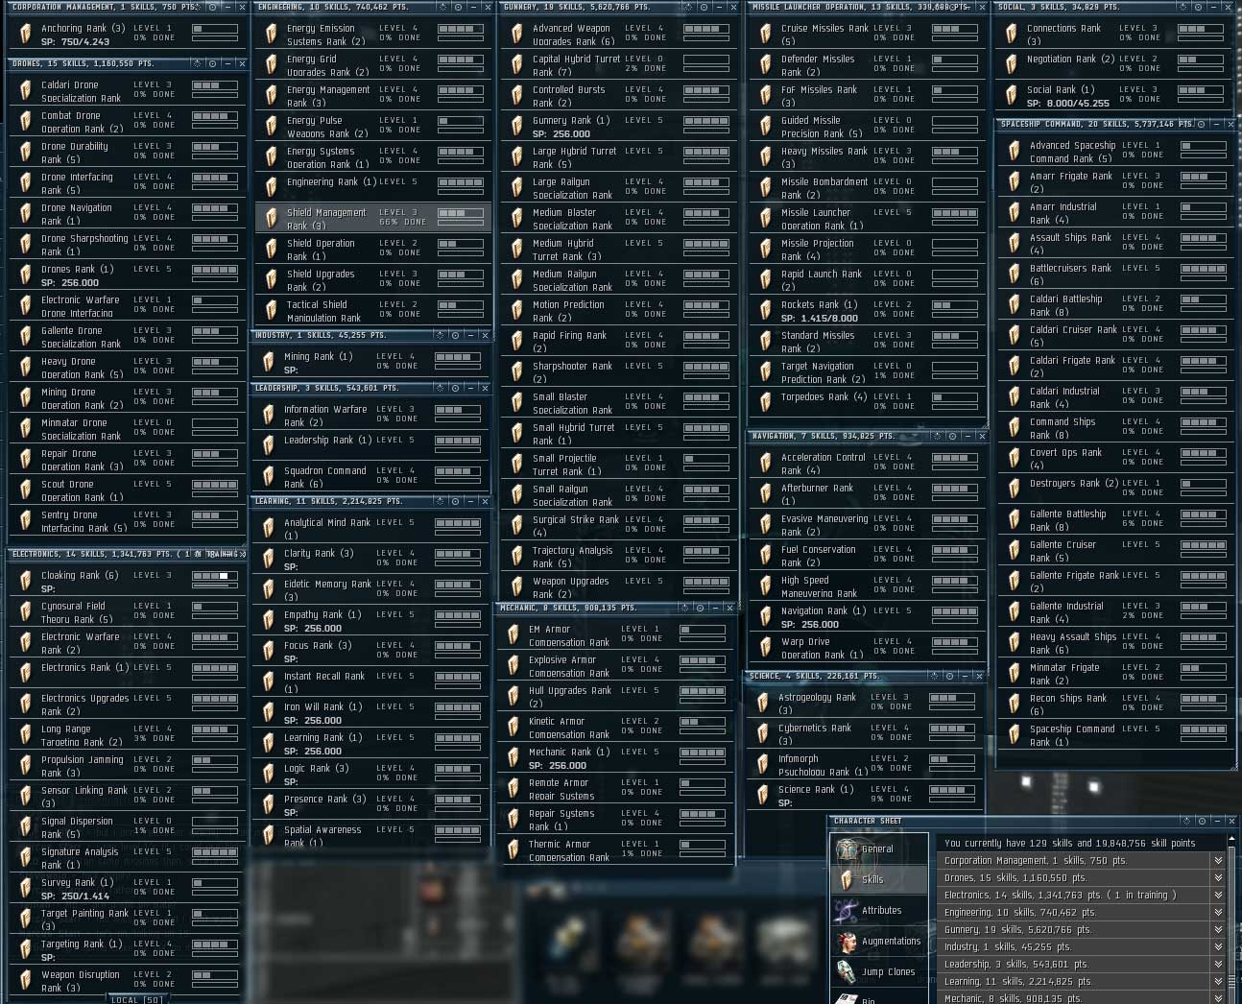The height and width of the screenshot is (1004, 1242).
Task: Select the Afterburner skill book icon
Action: [765, 494]
